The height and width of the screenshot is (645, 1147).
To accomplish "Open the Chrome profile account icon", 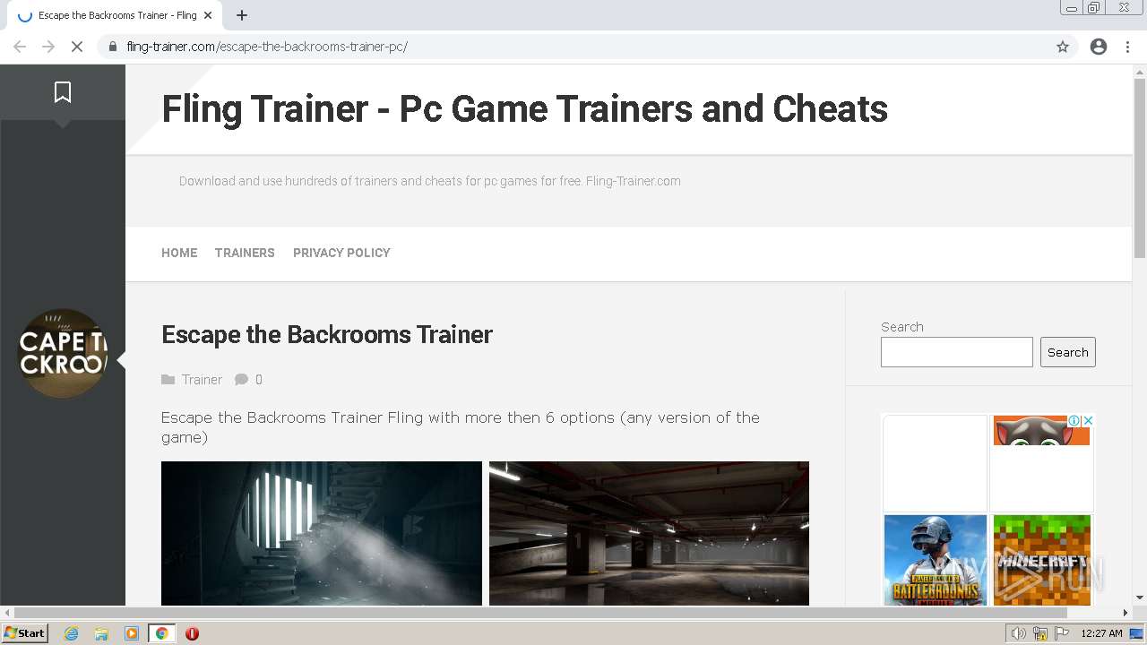I will [1099, 47].
